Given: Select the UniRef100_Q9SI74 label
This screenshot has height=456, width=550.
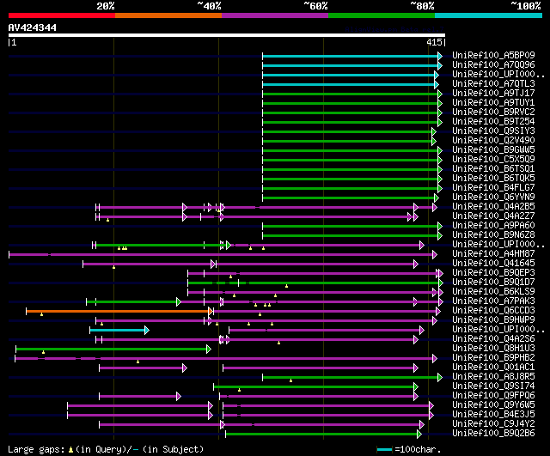Looking at the screenshot, I should tap(493, 386).
